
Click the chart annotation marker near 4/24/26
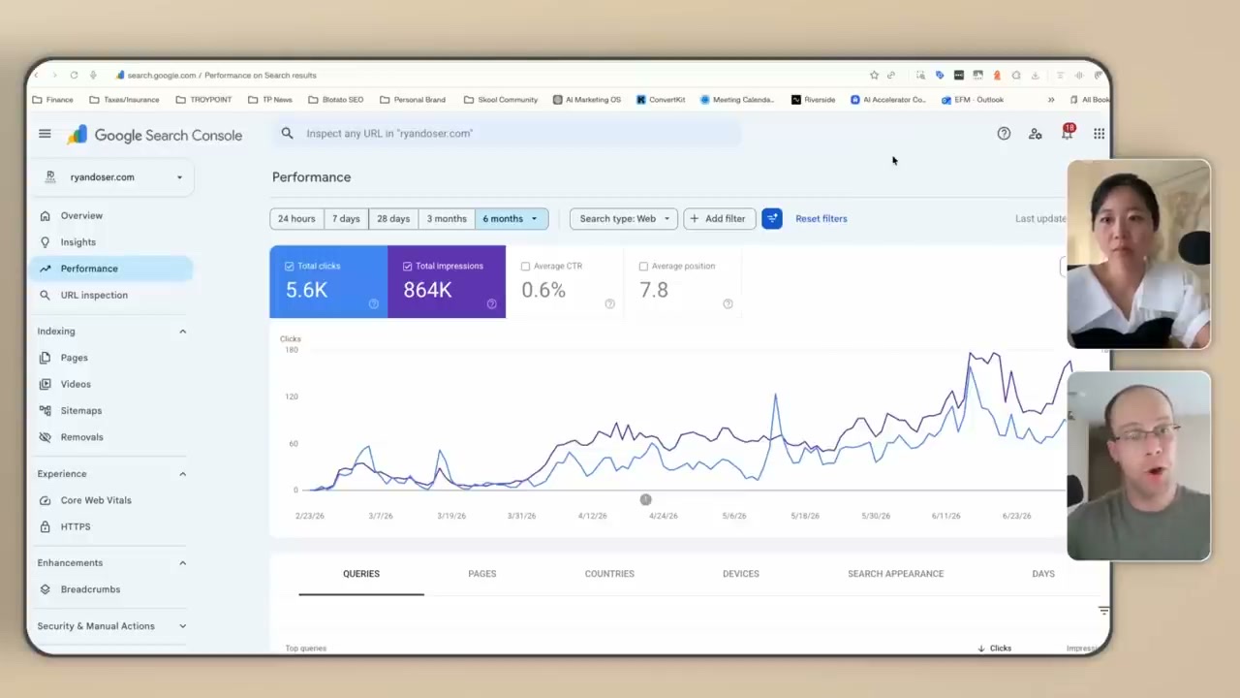(645, 499)
